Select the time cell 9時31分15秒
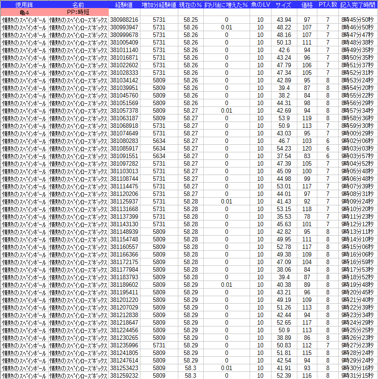Viewport: 378px width, 379px height. (357, 375)
